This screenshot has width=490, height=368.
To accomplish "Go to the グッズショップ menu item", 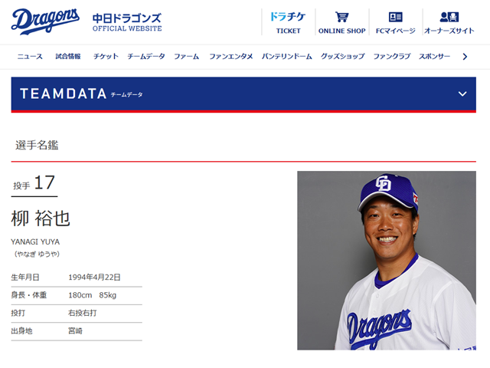I will coord(343,56).
